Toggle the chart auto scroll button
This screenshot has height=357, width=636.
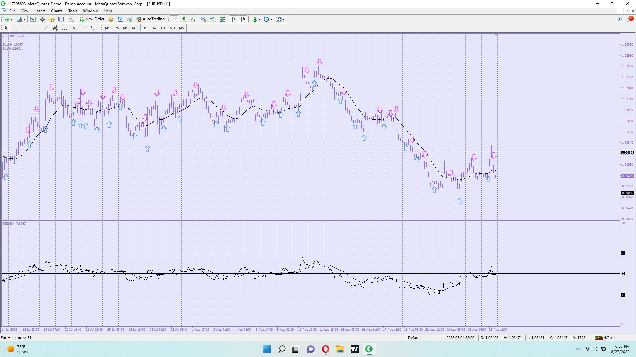pos(234,19)
